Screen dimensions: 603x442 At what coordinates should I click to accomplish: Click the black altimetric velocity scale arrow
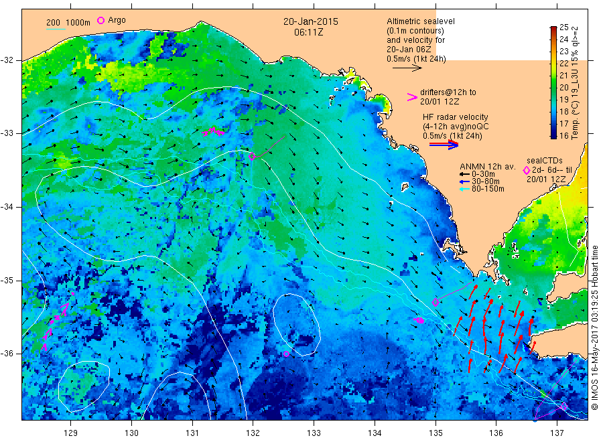407,68
